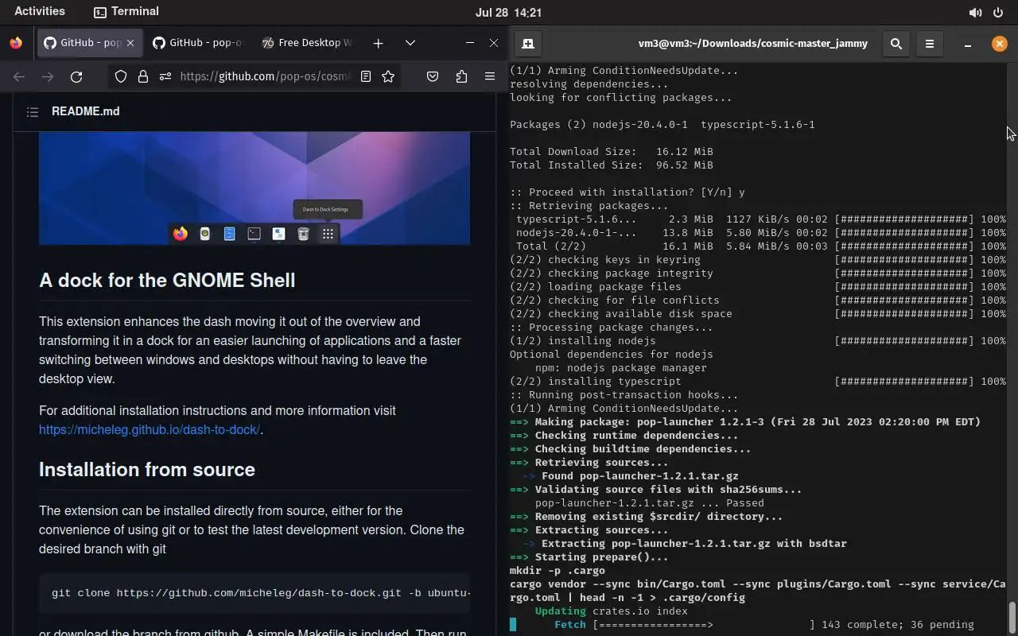Click 'Installation from source' heading

(x=147, y=469)
